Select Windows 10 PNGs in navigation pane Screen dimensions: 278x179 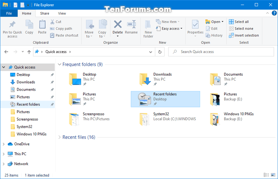coord(28,134)
